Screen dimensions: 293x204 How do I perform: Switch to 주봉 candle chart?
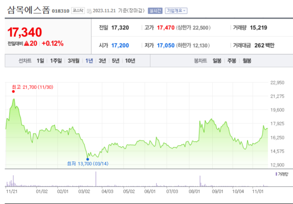232,61
